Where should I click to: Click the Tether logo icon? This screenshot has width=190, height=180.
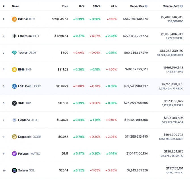click(x=14, y=53)
